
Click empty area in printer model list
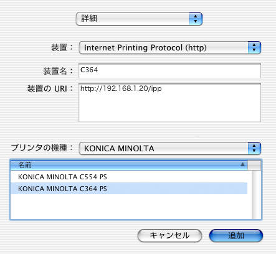tap(129, 207)
